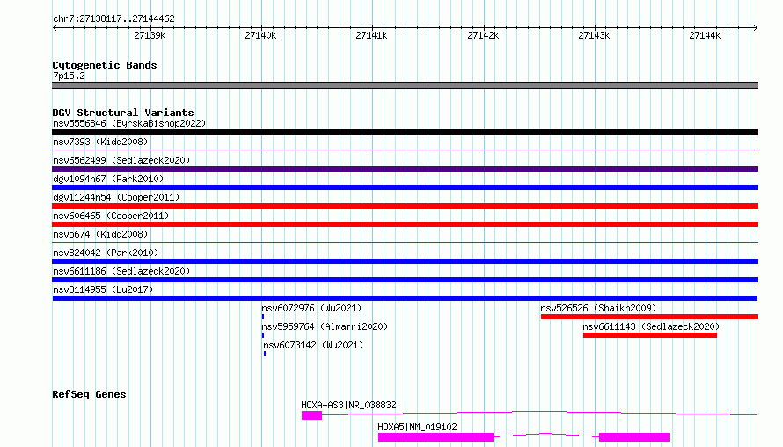Viewport: 783px width, 447px height.
Task: Click the 27140k ruler tick label
Action: (x=260, y=35)
